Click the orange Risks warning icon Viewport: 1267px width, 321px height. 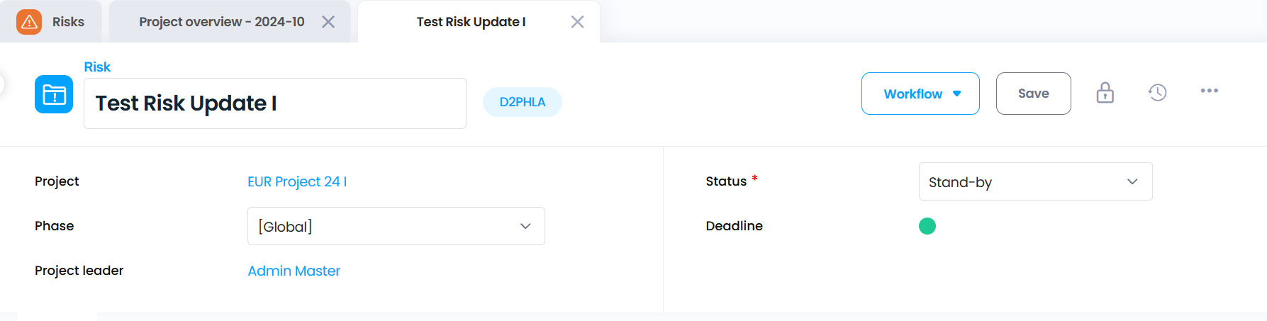(x=29, y=22)
